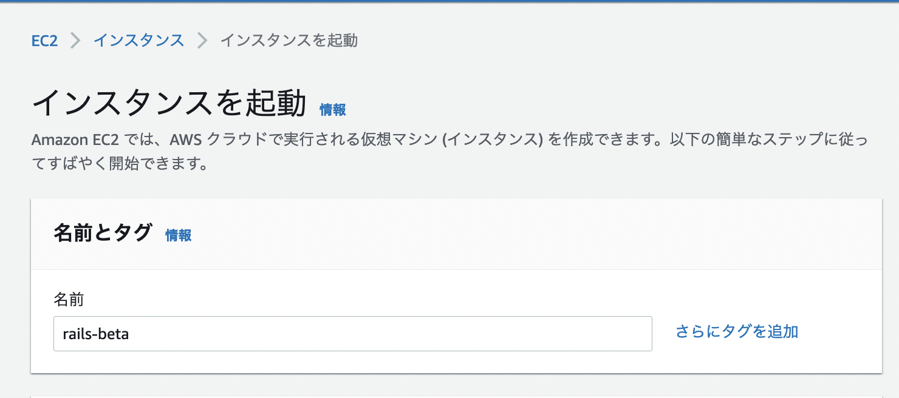Place cursor after rails-beta text
This screenshot has width=899, height=398.
(140, 334)
